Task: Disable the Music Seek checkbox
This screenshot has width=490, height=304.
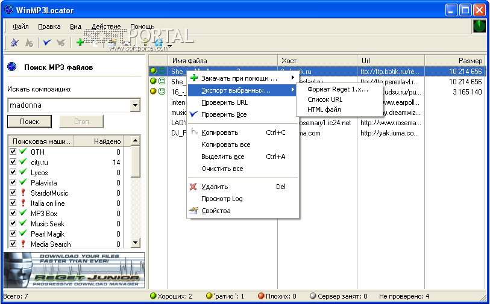Action: point(13,223)
